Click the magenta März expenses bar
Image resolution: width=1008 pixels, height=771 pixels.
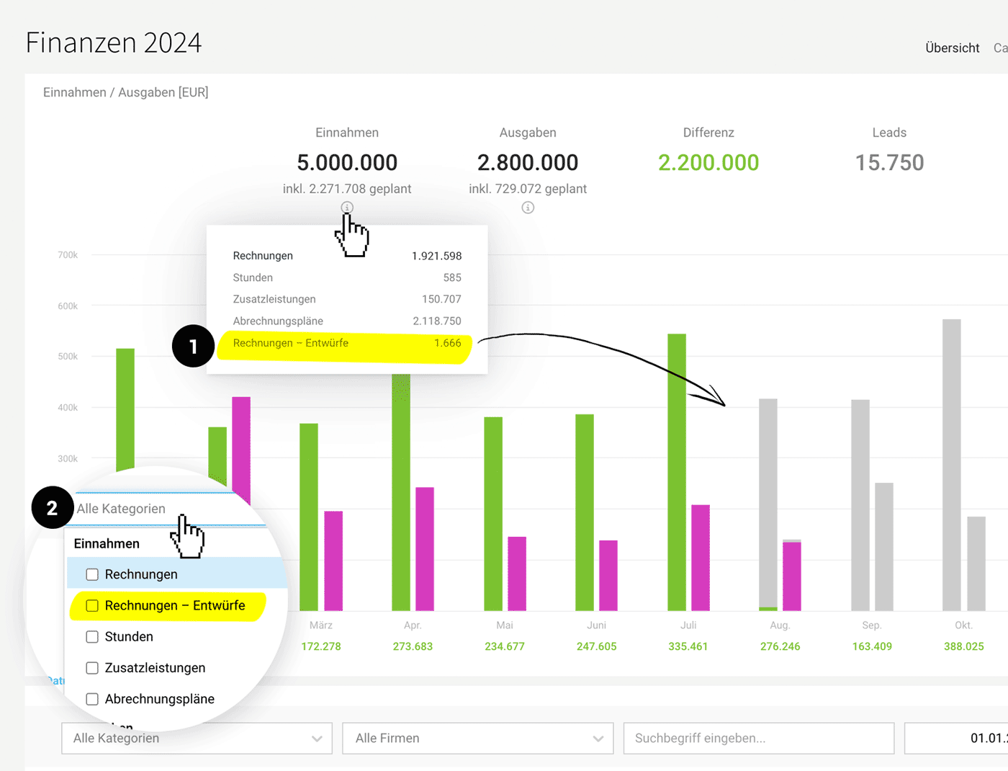point(333,561)
